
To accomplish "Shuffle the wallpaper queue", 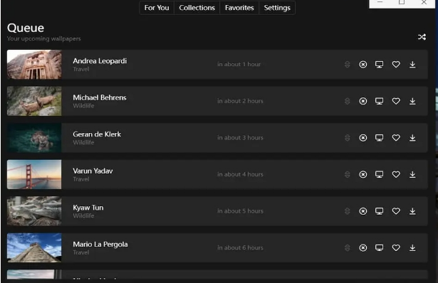I will pyautogui.click(x=422, y=37).
